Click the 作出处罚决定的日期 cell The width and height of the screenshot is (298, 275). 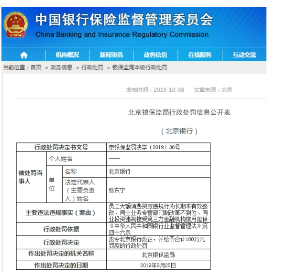click(x=61, y=265)
